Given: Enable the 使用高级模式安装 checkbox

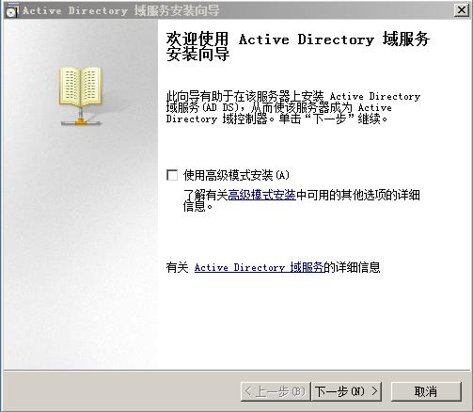Looking at the screenshot, I should pyautogui.click(x=172, y=175).
